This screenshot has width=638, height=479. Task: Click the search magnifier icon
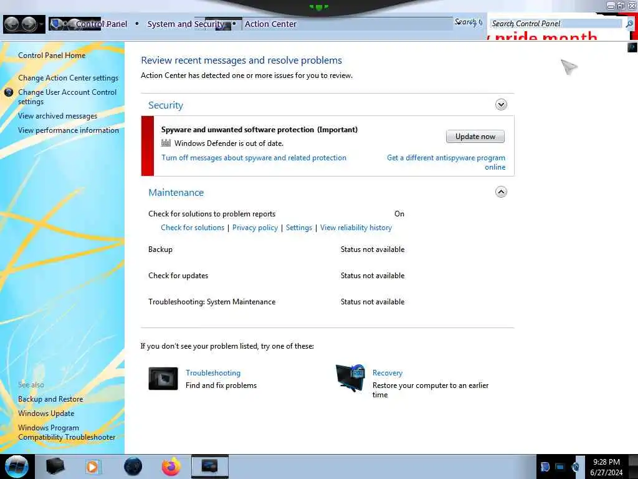629,24
